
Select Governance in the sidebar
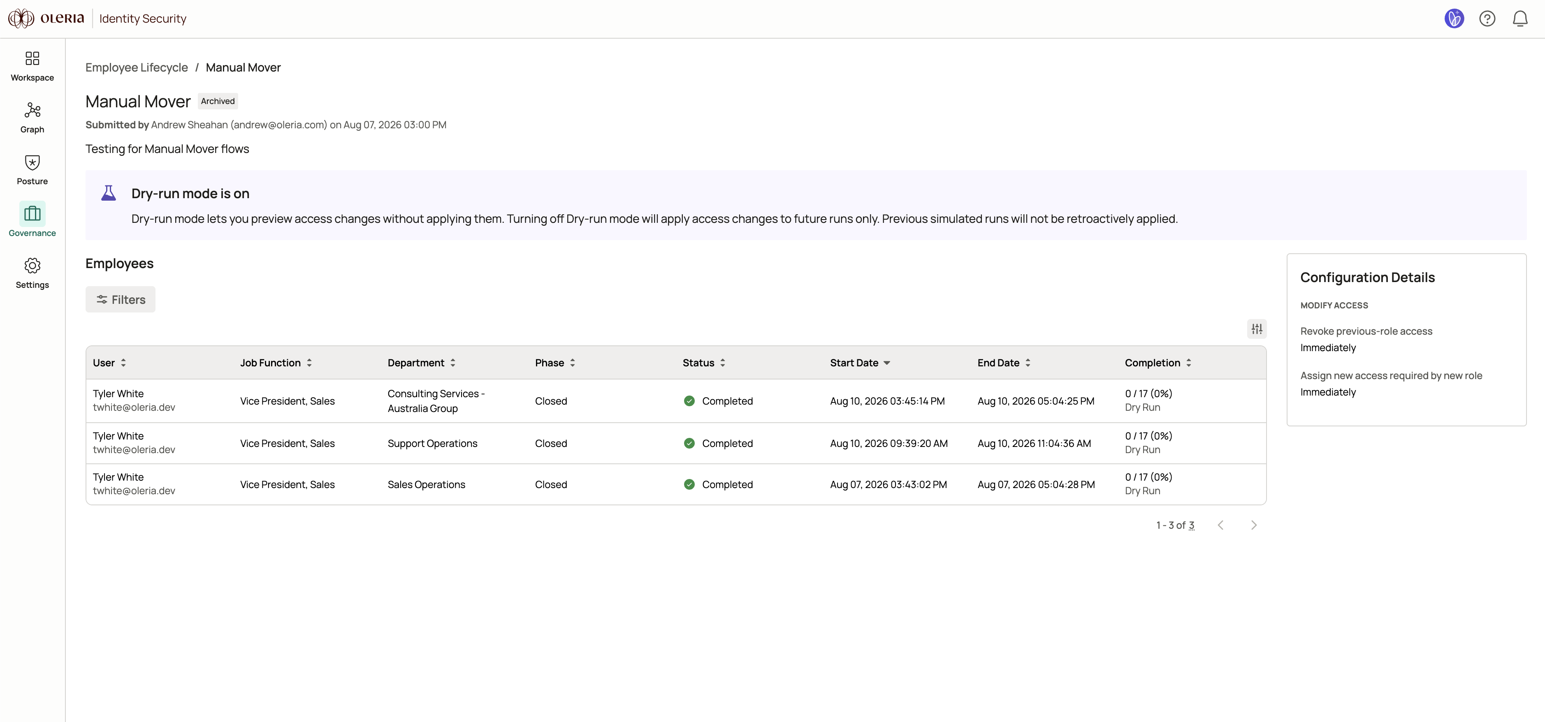[x=32, y=220]
